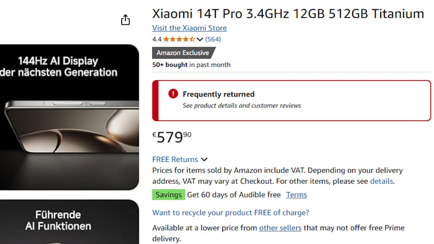Expand the FREE Returns dropdown
The image size is (434, 244).
204,160
